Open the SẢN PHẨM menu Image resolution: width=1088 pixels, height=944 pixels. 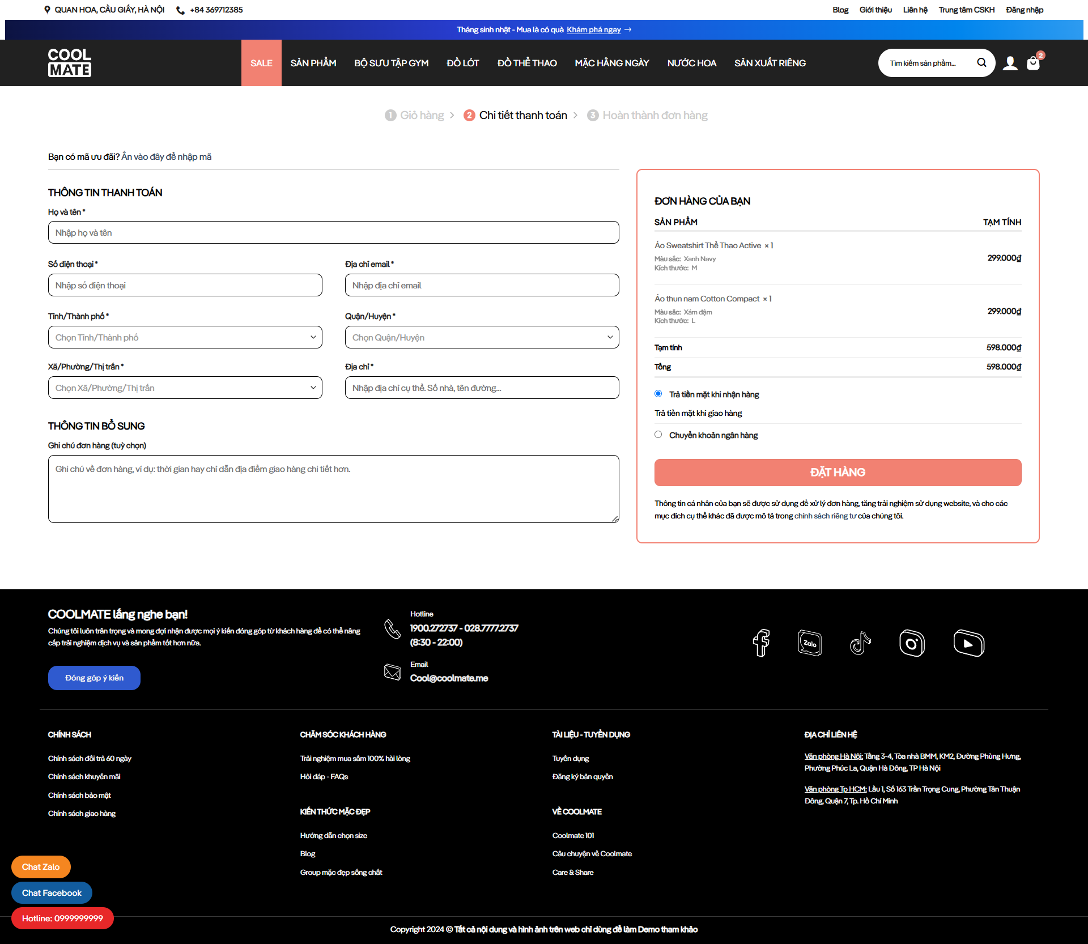313,63
